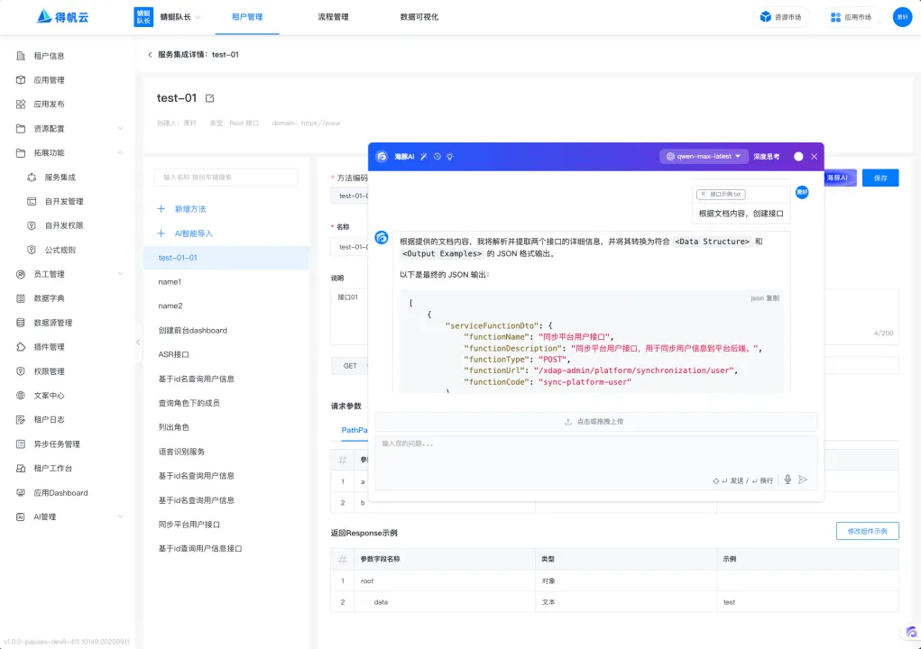This screenshot has width=921, height=649.
Task: Open 应用管理 in sidebar
Action: pos(49,80)
